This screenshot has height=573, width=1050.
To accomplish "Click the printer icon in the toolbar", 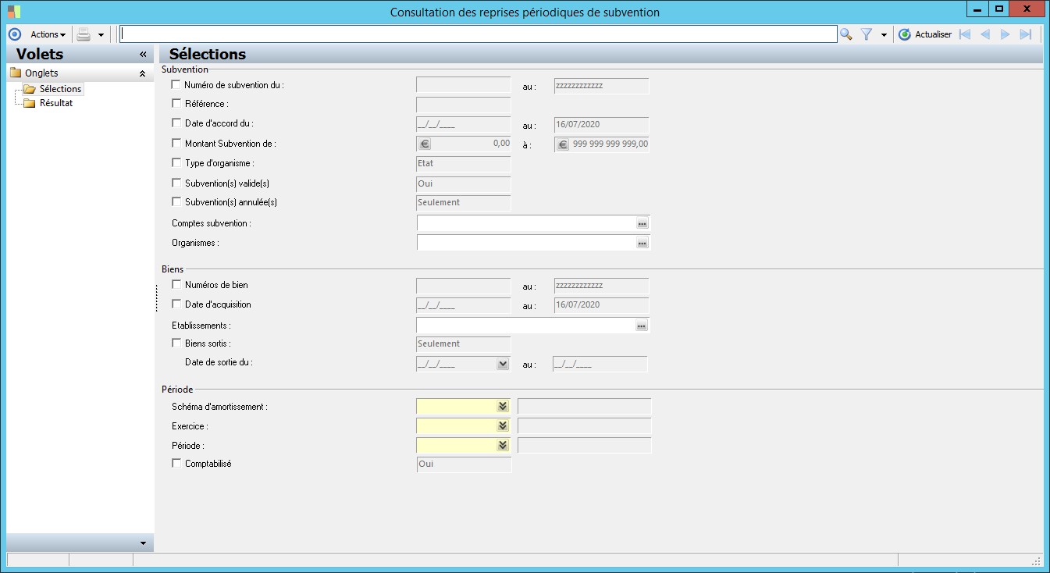I will click(x=84, y=34).
